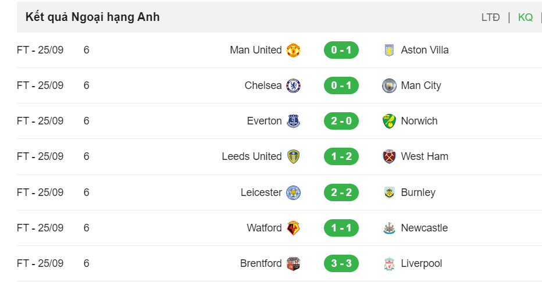542x282 pixels.
Task: Click the Watford club crest
Action: (293, 228)
